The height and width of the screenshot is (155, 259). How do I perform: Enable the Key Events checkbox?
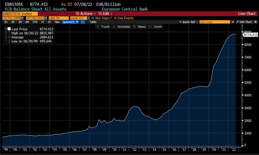click(x=115, y=18)
